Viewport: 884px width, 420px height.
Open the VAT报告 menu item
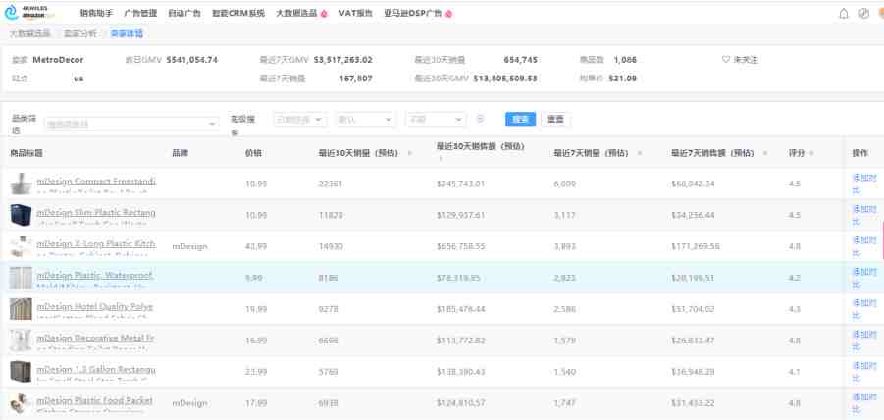point(355,13)
